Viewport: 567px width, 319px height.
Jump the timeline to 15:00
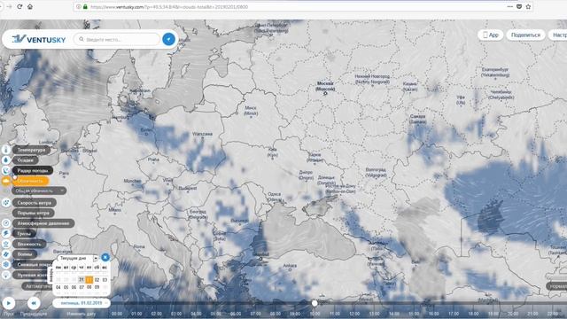tap(414, 314)
